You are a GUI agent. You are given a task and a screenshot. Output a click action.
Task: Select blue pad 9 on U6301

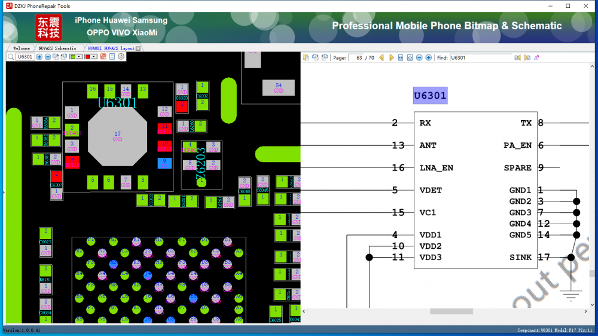pyautogui.click(x=164, y=163)
